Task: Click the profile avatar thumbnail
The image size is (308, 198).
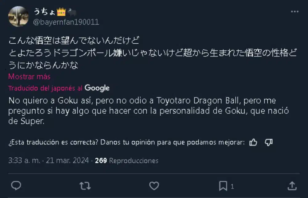Action: click(x=18, y=16)
